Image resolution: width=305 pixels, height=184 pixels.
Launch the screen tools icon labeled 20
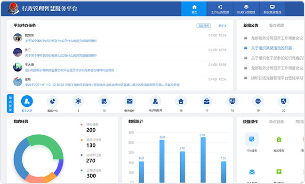(x=284, y=101)
